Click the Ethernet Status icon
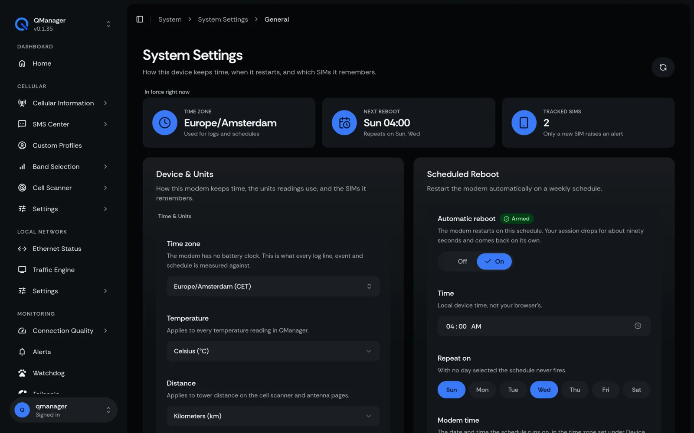This screenshot has width=694, height=433. 22,249
